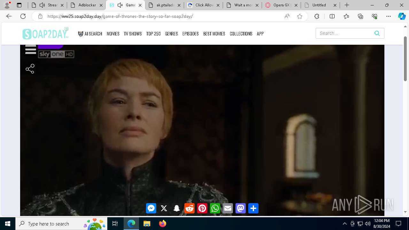The width and height of the screenshot is (409, 230).
Task: Open EPISODES navigation item
Action: tap(190, 34)
